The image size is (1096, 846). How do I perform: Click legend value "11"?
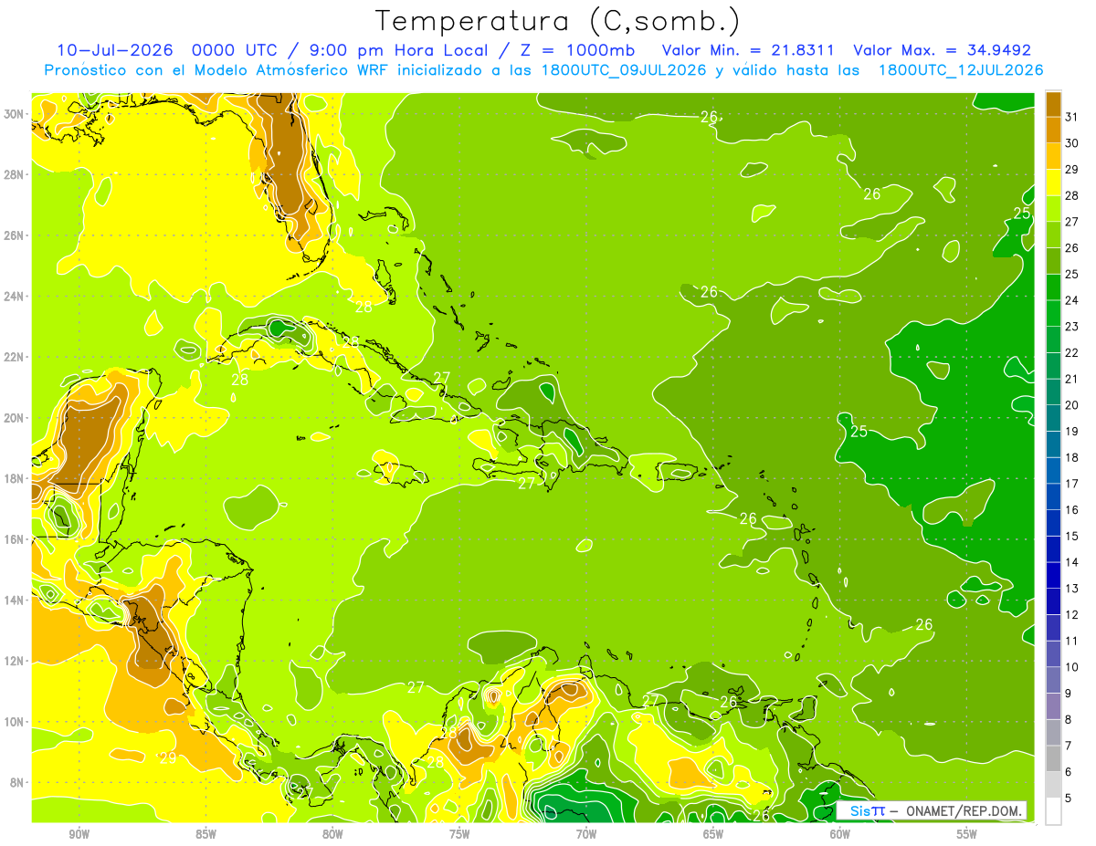coord(1072,641)
